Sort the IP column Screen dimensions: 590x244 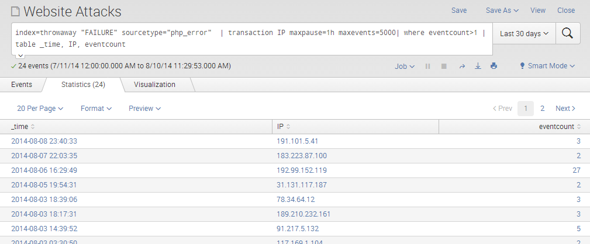pyautogui.click(x=284, y=127)
